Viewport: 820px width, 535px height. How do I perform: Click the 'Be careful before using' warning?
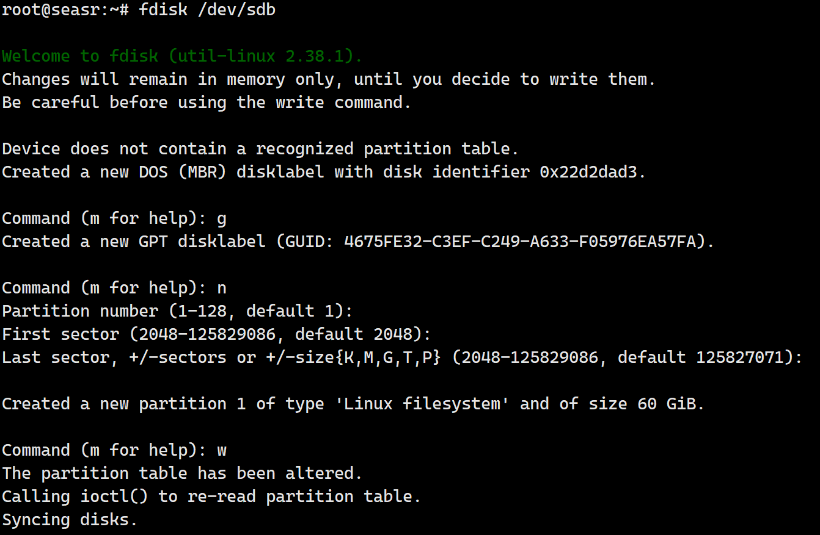(207, 102)
